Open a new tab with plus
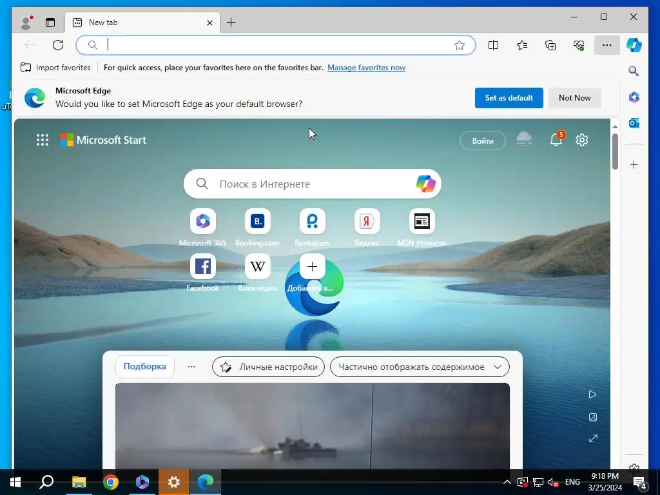The height and width of the screenshot is (495, 660). click(231, 23)
